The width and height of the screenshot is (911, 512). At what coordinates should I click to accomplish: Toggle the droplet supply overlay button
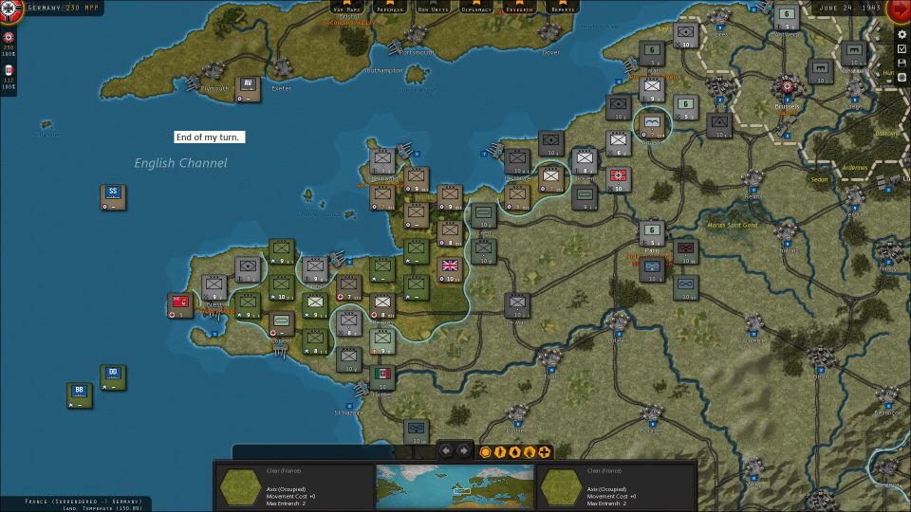point(514,451)
